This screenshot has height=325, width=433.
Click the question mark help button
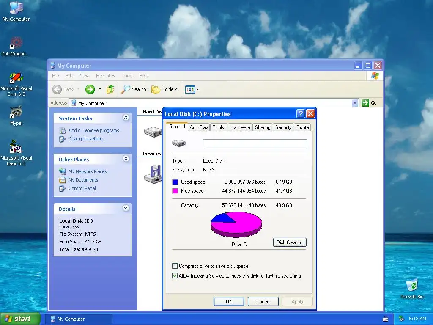click(301, 113)
